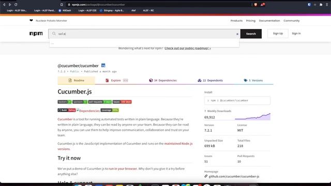Screen dimensions: 331x186
Task: Open run in your browser link
Action: click(123, 169)
